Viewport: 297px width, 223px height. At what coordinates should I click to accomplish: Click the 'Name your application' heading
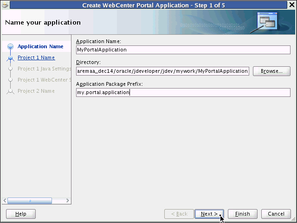[43, 23]
